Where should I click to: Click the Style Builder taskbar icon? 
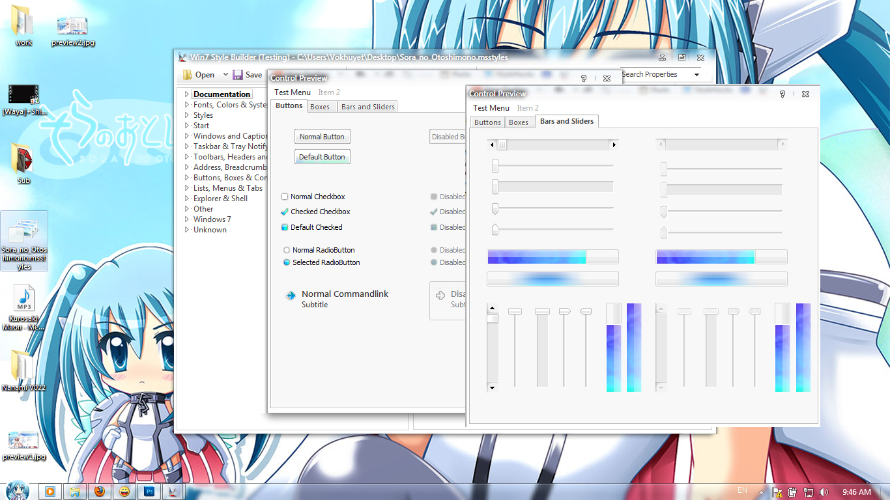tap(173, 492)
